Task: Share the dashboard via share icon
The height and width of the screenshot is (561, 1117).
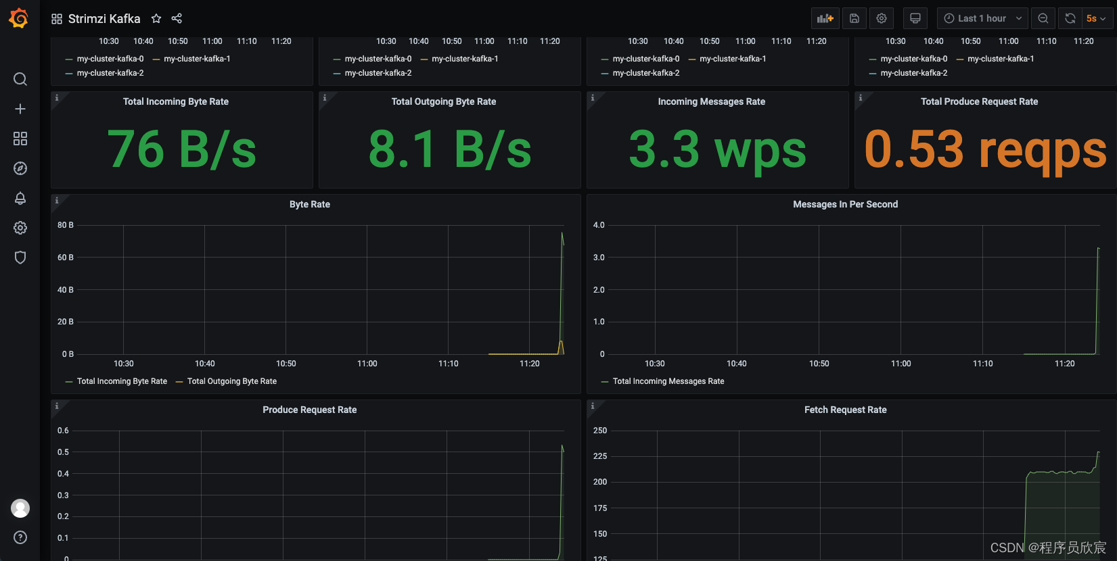Action: click(x=177, y=18)
